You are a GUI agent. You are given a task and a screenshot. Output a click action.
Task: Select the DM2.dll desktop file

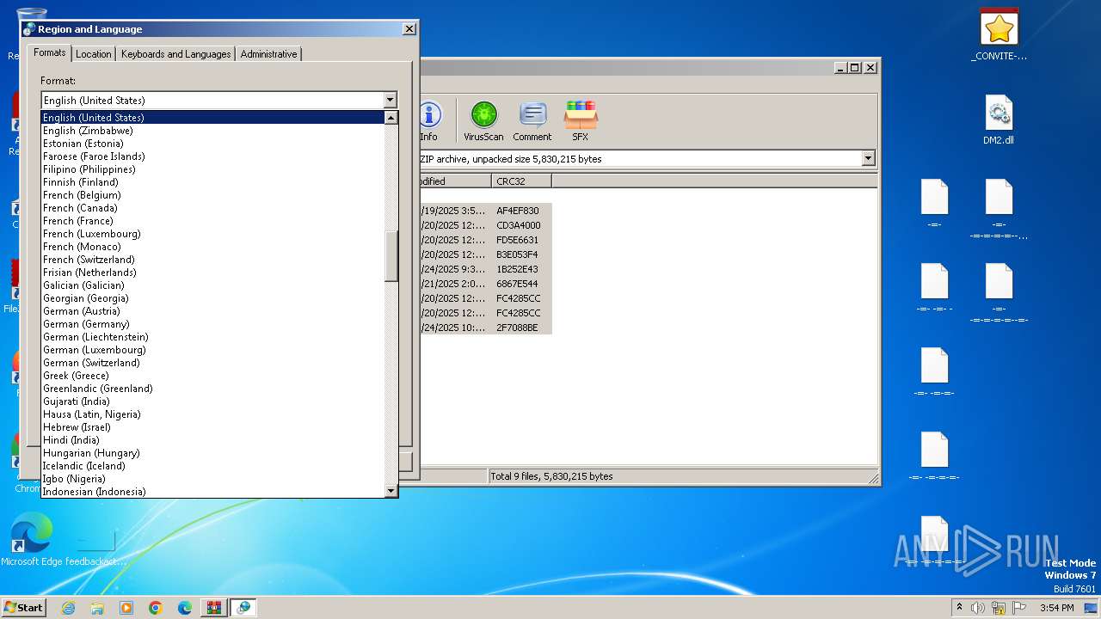pos(999,120)
